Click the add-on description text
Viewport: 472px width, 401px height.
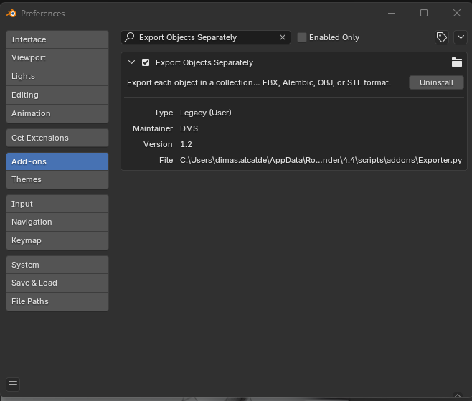(x=259, y=82)
